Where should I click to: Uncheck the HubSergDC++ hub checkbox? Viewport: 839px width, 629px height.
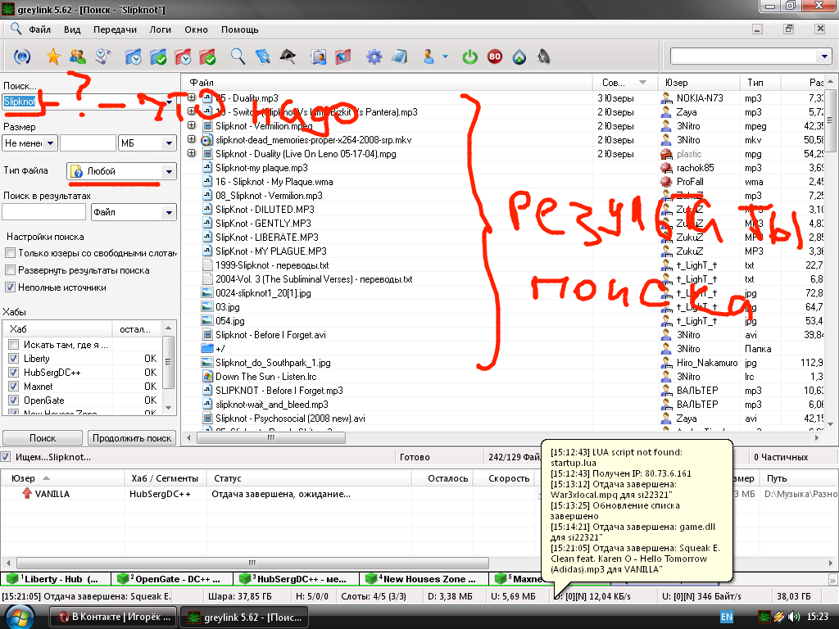pos(14,373)
